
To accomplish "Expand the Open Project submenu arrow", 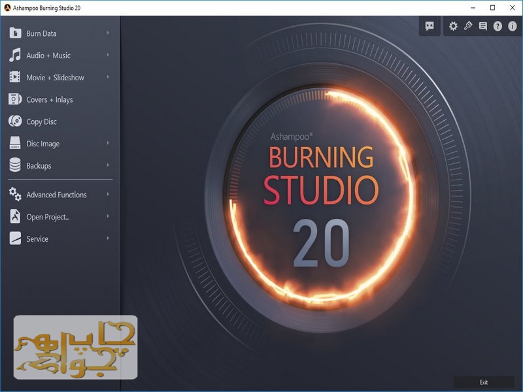I will pos(108,216).
